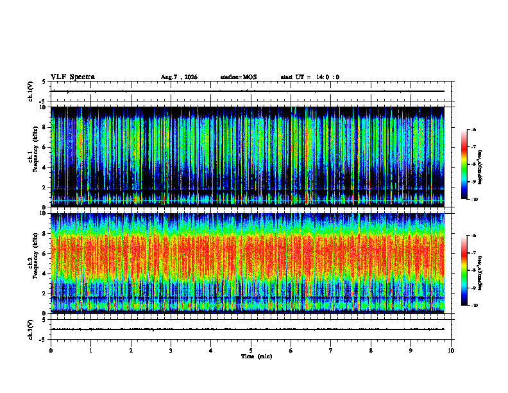Viewport: 508px width, 393px height.
Task: Click the ch.2 color scale bar
Action: click(464, 270)
